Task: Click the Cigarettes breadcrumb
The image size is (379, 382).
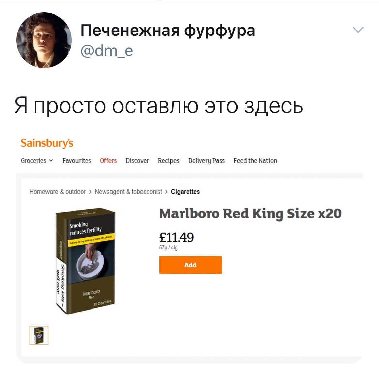Action: point(185,192)
